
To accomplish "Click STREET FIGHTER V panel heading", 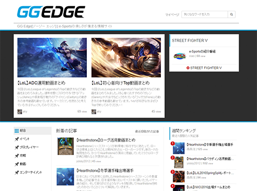I will pyautogui.click(x=190, y=41).
